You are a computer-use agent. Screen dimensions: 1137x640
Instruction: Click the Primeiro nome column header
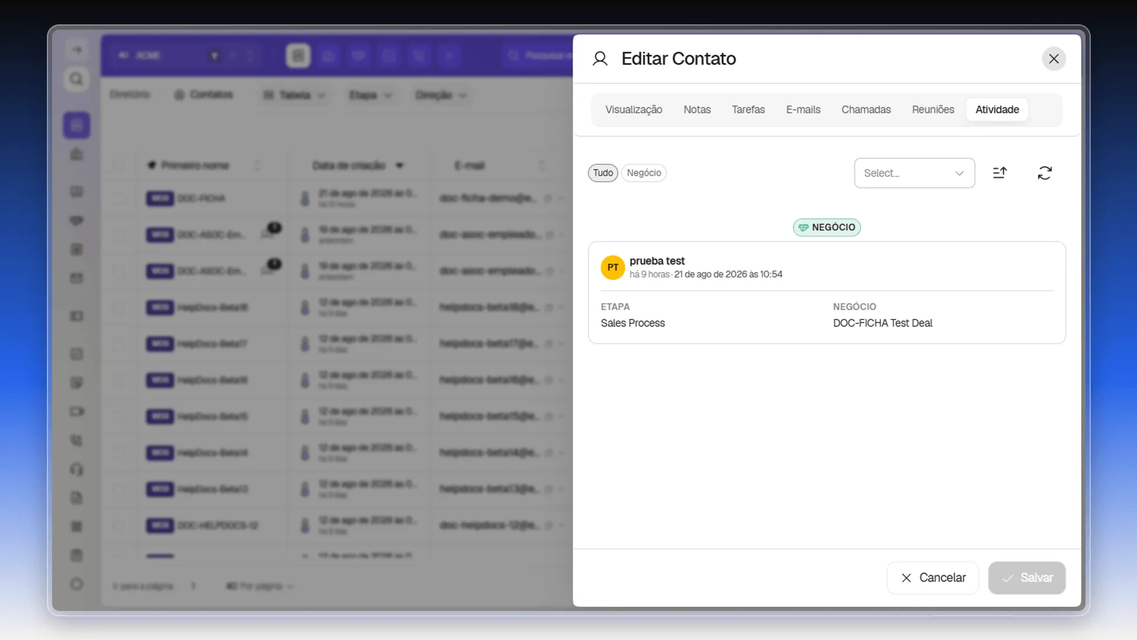195,165
